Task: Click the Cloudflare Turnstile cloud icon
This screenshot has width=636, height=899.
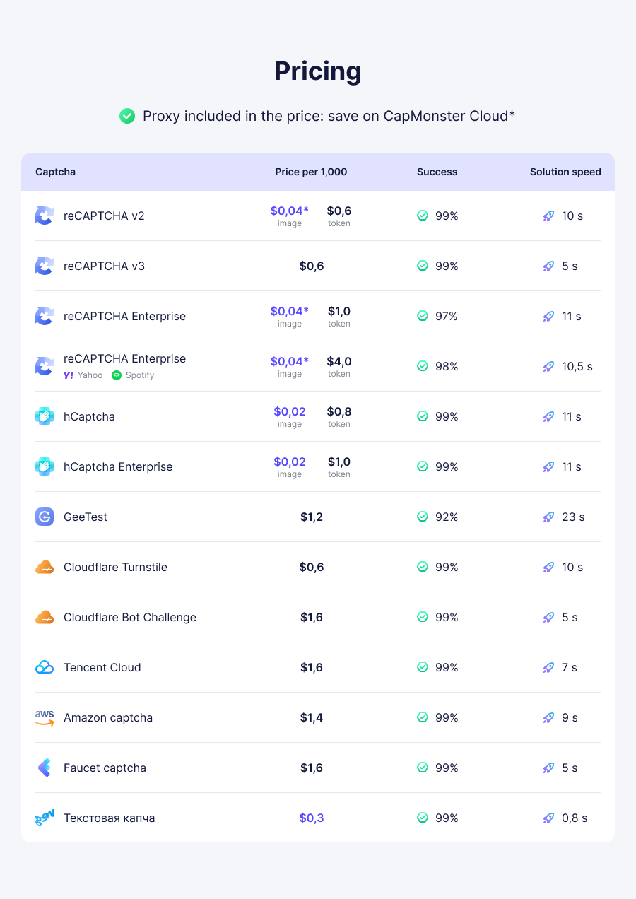Action: 45,567
